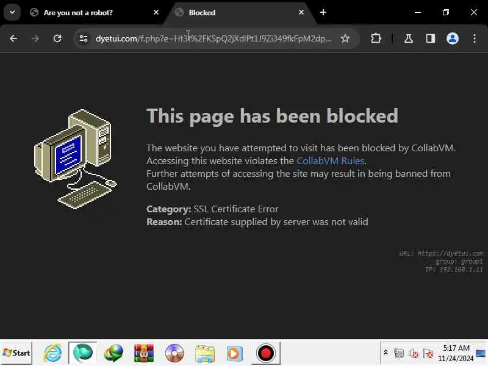Screen dimensions: 488x366
Task: Click the forward navigation arrow
Action: click(35, 38)
